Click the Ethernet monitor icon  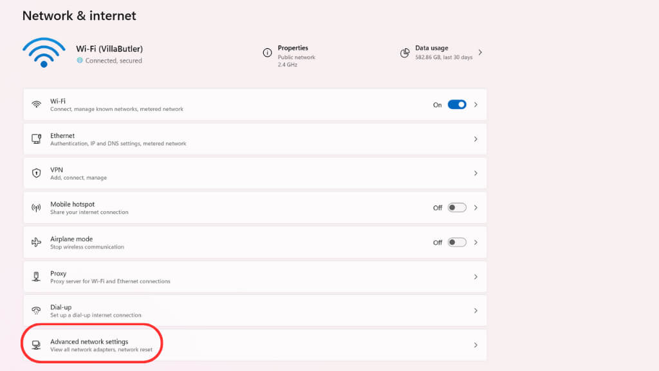point(37,139)
